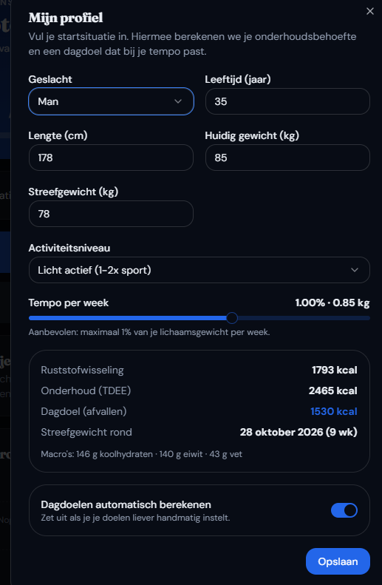Click the chevron arrow on Activiteitsniveau
The width and height of the screenshot is (382, 585).
(355, 270)
